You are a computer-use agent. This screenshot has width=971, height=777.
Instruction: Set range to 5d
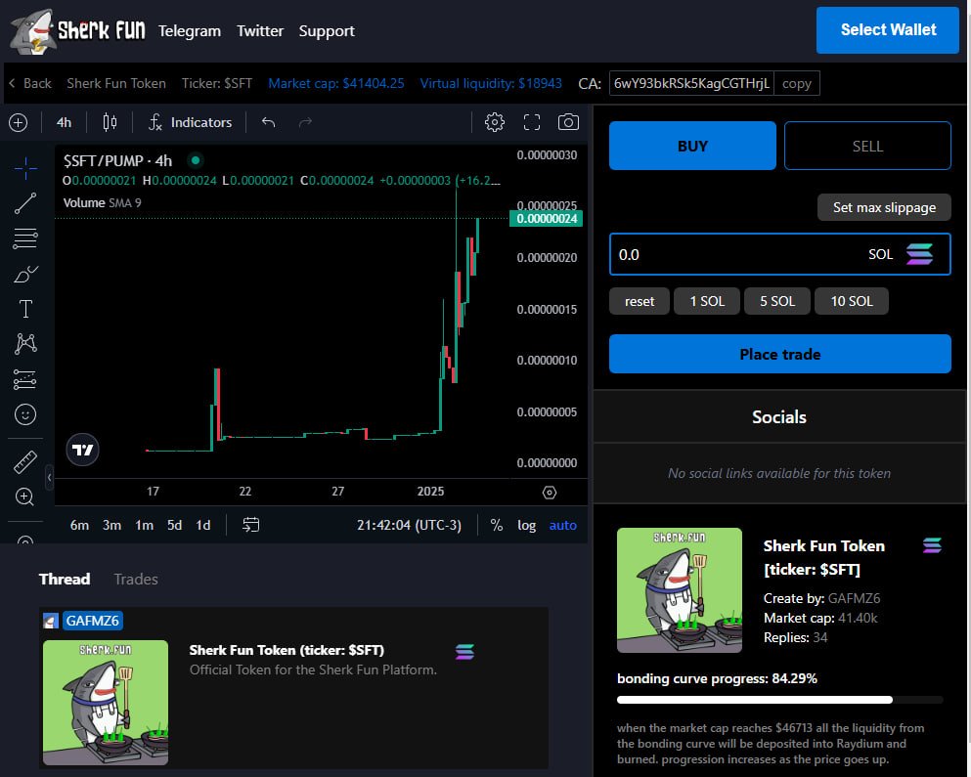[175, 525]
